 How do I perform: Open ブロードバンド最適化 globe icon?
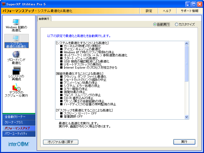coord(16,58)
